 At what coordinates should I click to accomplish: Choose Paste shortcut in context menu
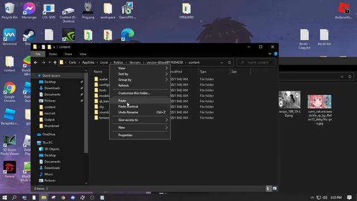coord(140,107)
